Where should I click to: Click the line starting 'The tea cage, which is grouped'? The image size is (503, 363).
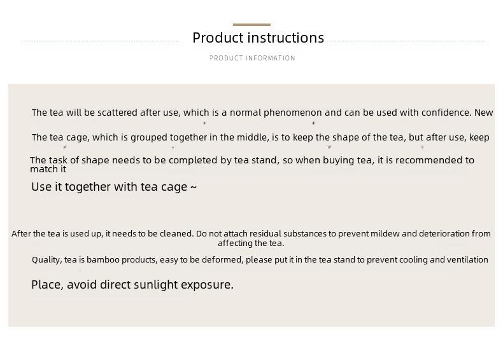(x=260, y=137)
